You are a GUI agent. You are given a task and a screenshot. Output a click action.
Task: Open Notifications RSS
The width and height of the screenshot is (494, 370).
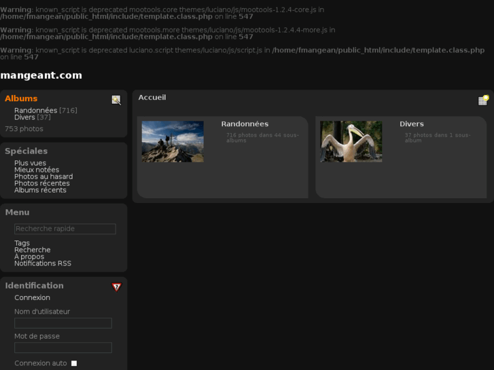tap(43, 263)
